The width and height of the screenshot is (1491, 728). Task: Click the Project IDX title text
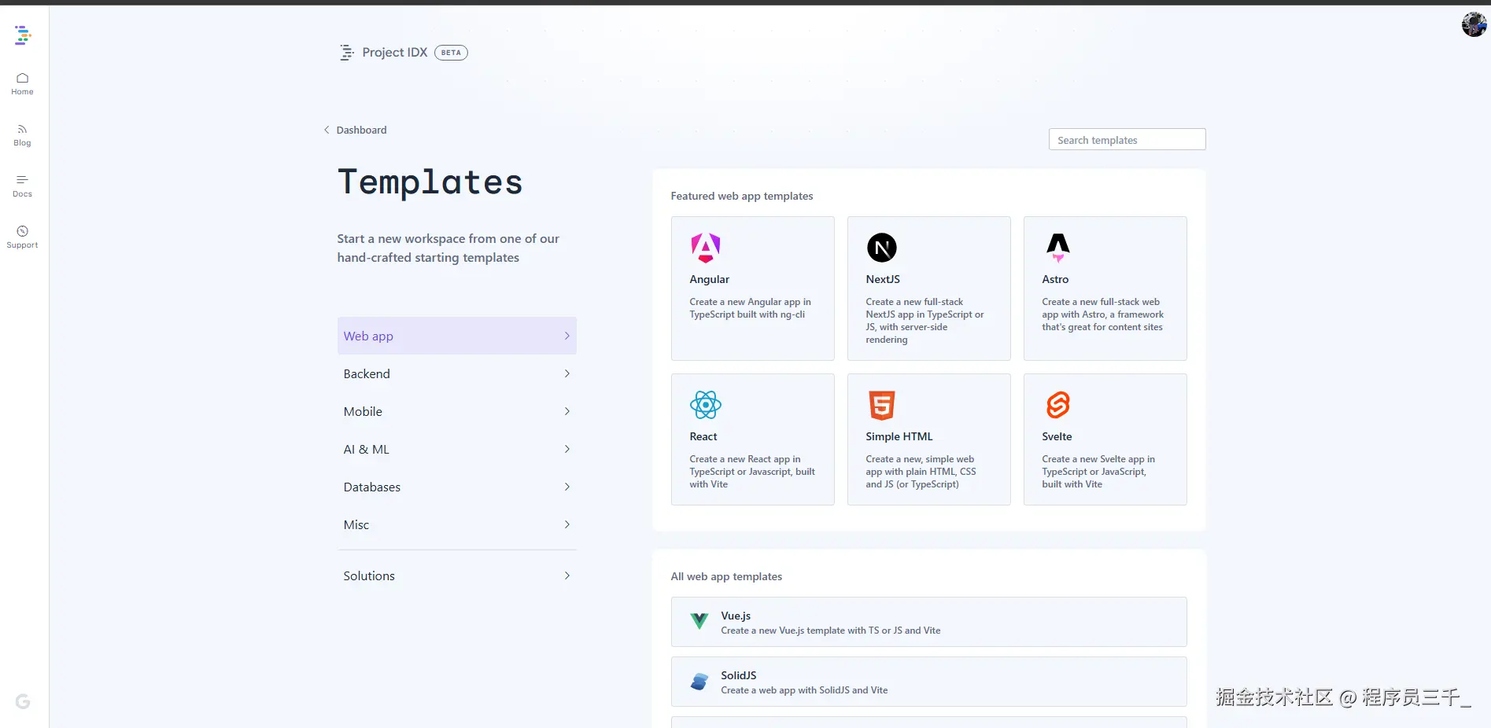tap(395, 52)
